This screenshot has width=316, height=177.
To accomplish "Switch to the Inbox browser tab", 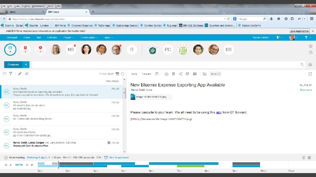I will (x=24, y=12).
